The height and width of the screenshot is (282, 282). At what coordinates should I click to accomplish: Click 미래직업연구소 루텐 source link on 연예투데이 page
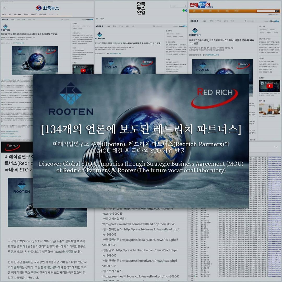[212, 55]
